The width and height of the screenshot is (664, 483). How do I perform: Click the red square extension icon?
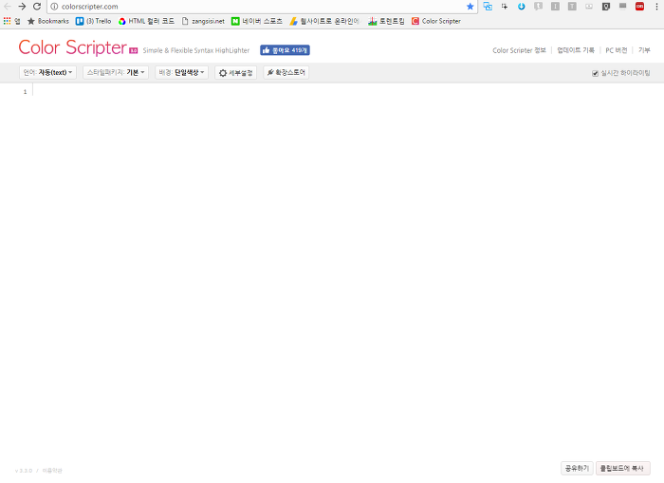click(640, 7)
